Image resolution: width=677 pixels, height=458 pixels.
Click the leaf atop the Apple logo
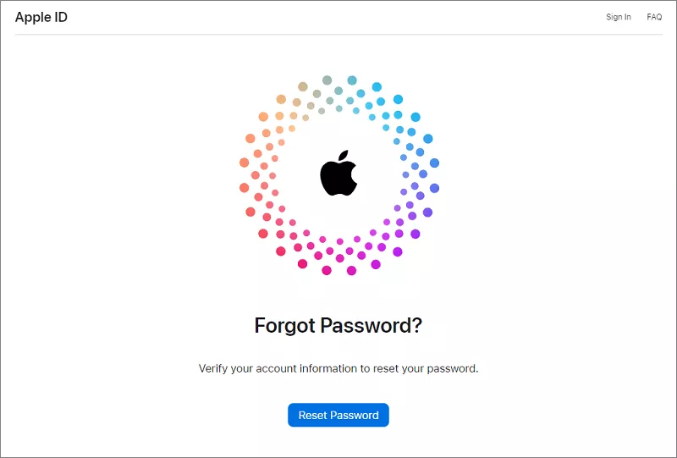pyautogui.click(x=344, y=156)
